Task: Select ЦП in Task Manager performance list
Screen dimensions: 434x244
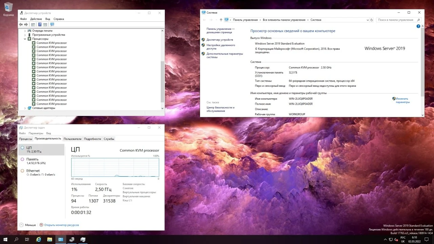Action: (41, 149)
